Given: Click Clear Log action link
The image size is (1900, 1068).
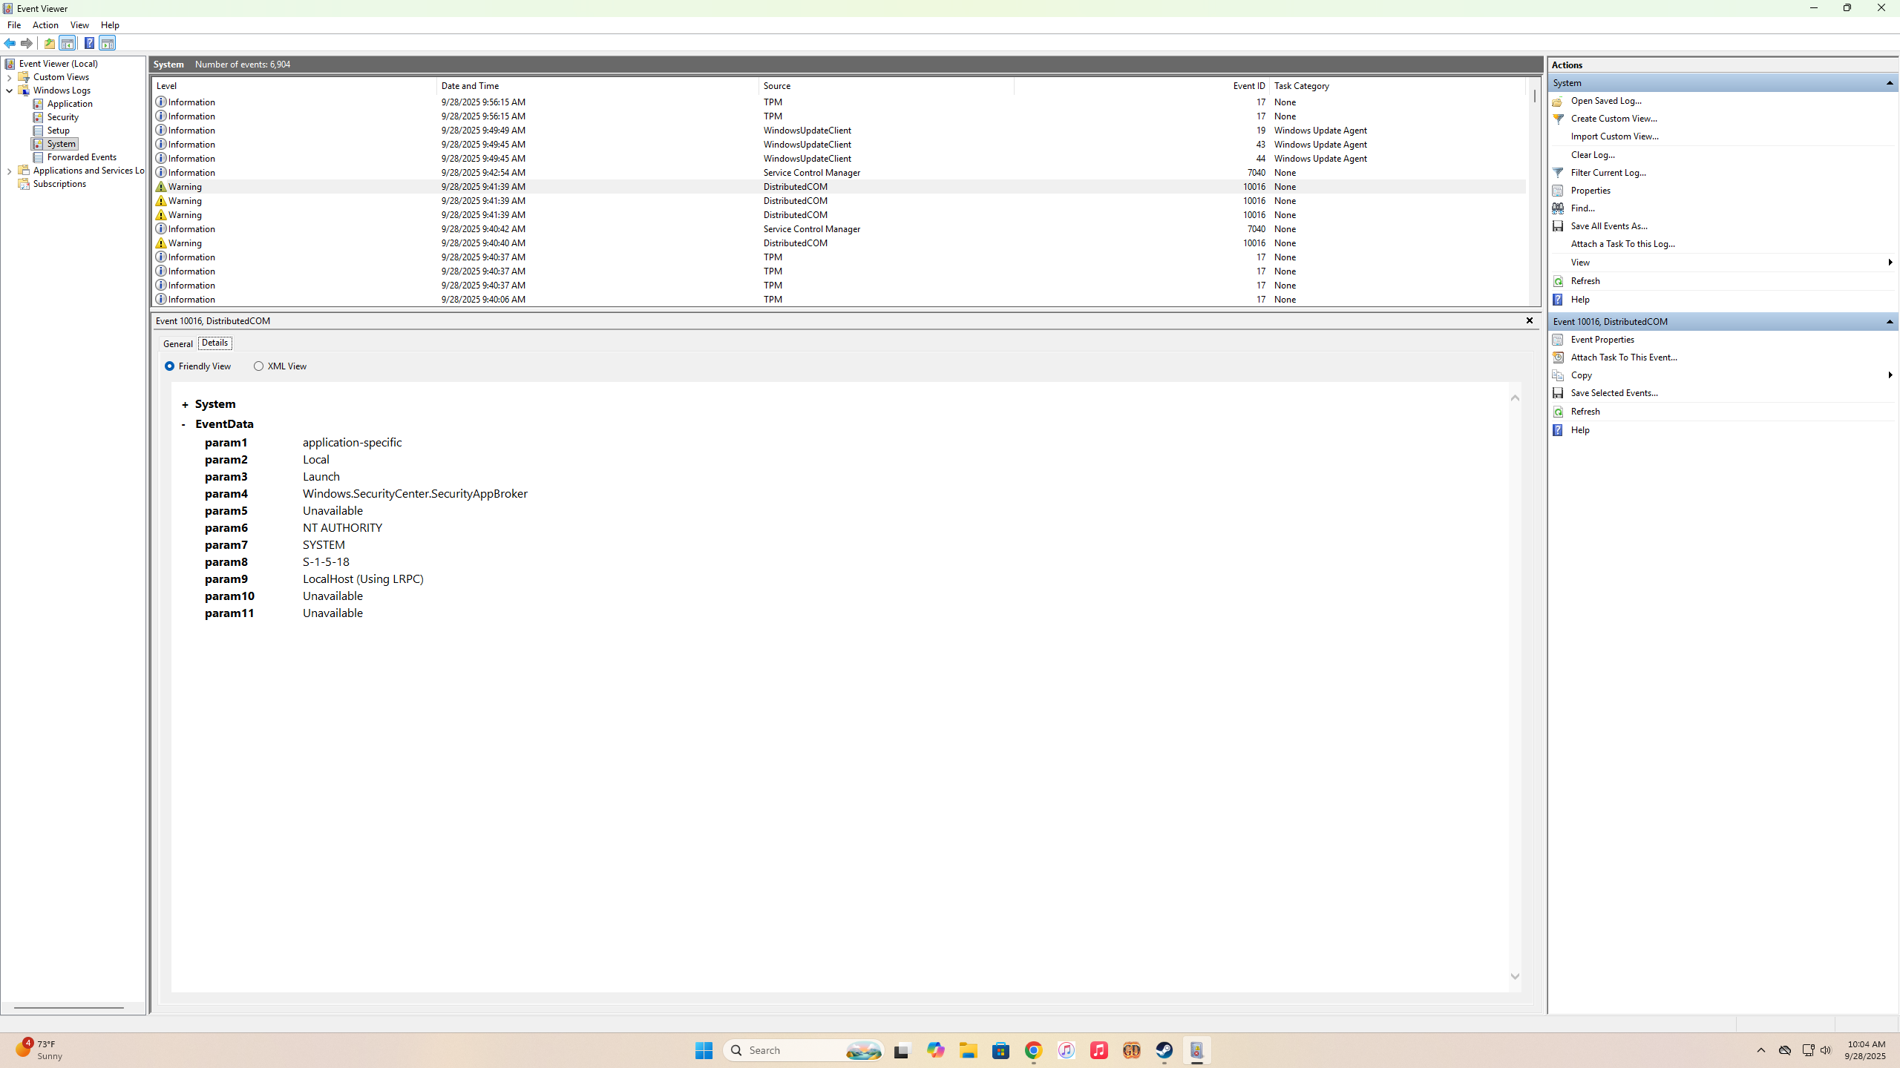Looking at the screenshot, I should [x=1593, y=154].
